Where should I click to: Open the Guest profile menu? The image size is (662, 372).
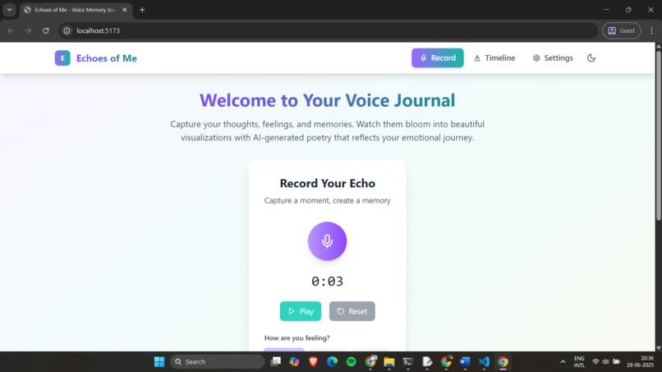(622, 30)
